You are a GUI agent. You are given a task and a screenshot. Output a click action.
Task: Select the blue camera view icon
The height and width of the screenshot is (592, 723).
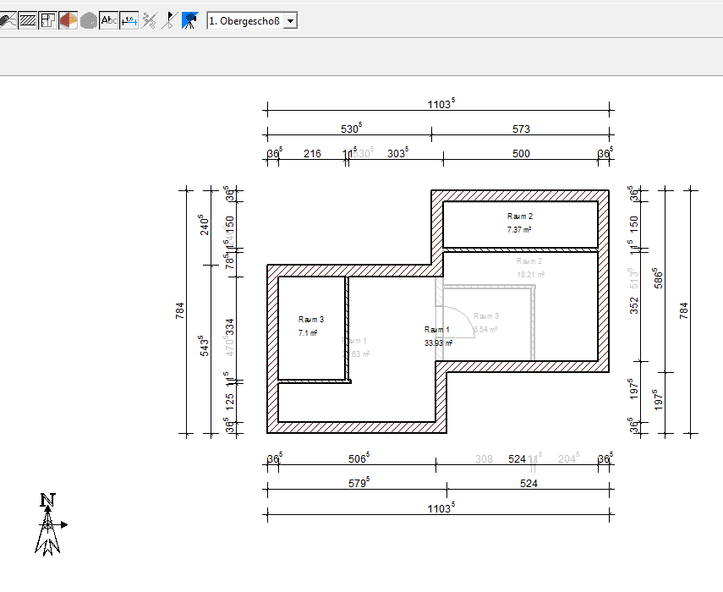pyautogui.click(x=189, y=20)
